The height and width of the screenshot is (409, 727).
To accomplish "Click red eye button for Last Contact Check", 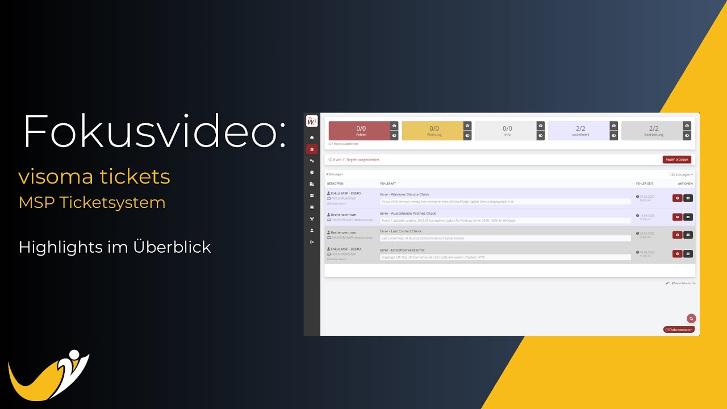I will pos(677,235).
